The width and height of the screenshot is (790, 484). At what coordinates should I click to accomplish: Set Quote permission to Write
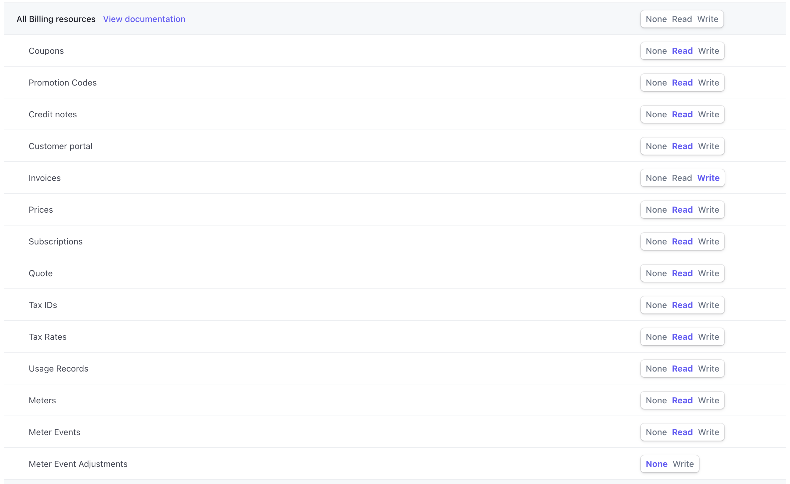pyautogui.click(x=708, y=273)
